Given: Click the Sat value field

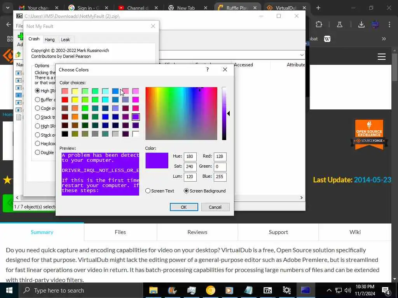Looking at the screenshot, I should [190, 166].
